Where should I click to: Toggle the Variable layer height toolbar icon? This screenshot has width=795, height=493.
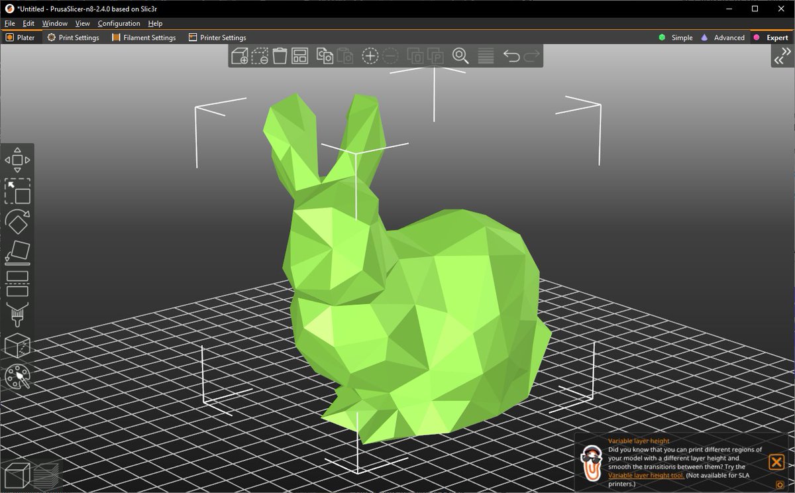(x=486, y=56)
